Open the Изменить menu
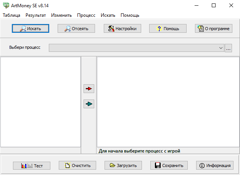Screen dimensions: 240x175 tap(61, 15)
